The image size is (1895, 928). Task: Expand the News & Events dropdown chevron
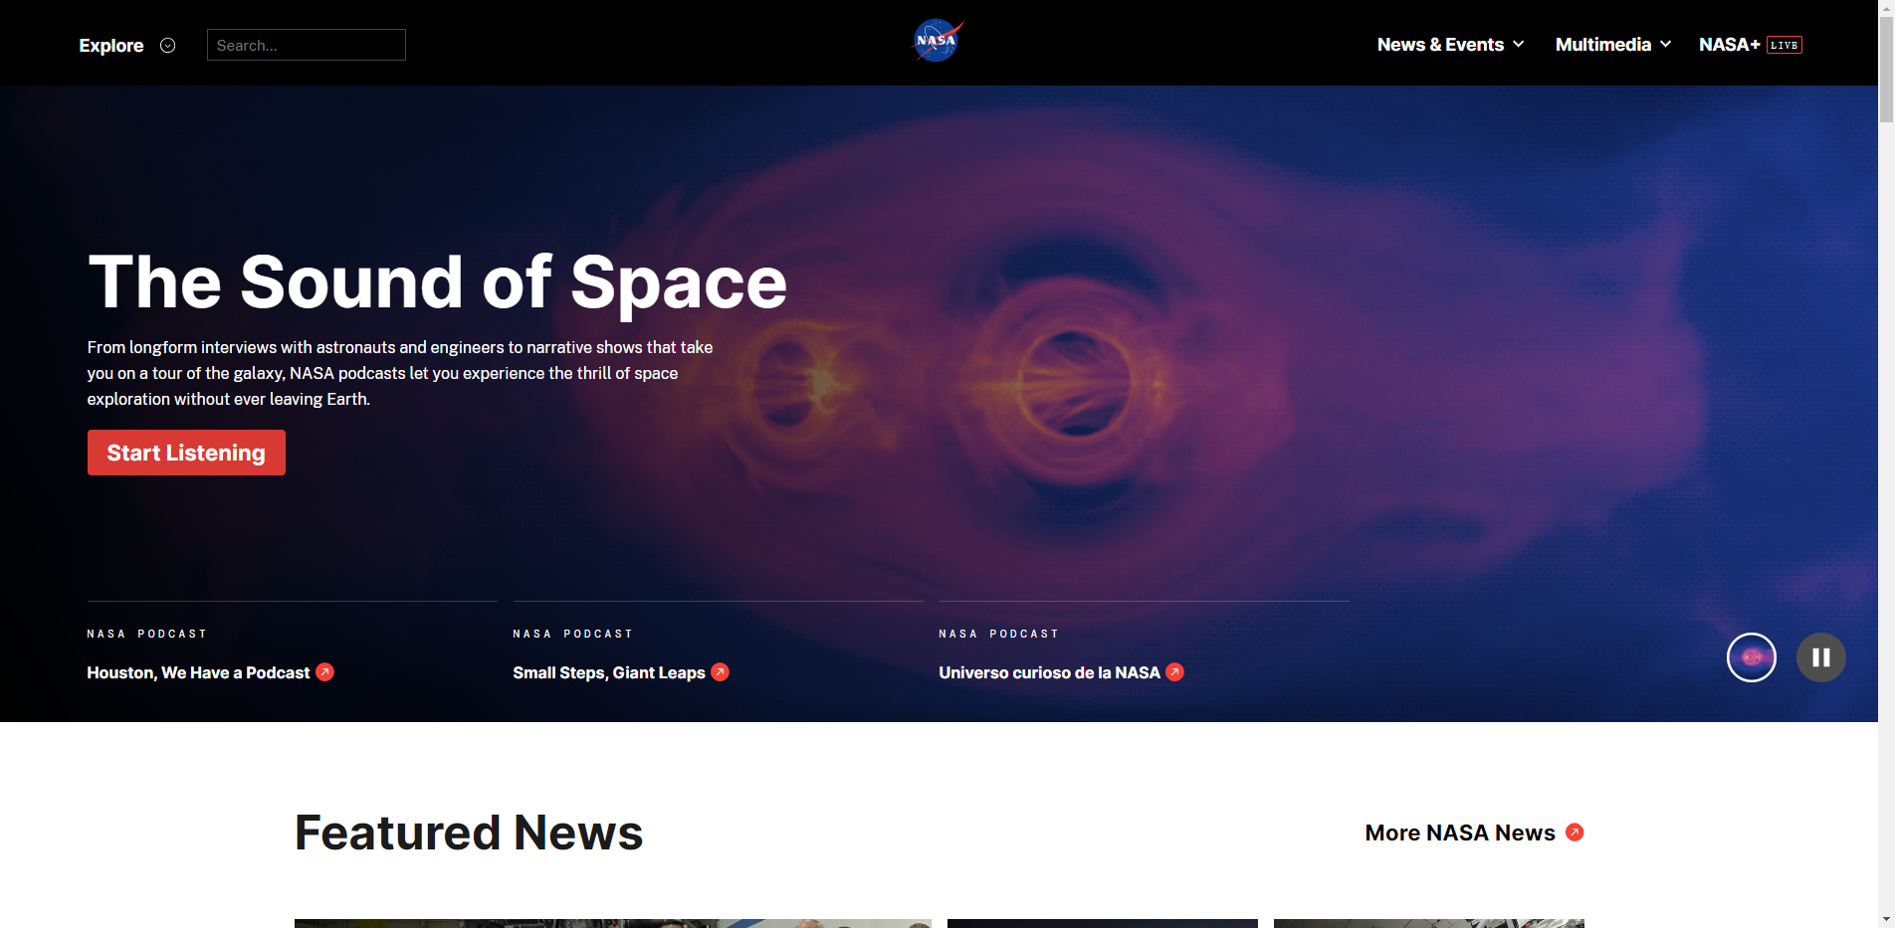click(x=1519, y=45)
